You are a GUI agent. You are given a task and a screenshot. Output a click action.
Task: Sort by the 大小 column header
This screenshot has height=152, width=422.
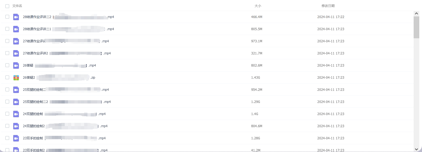coord(258,6)
